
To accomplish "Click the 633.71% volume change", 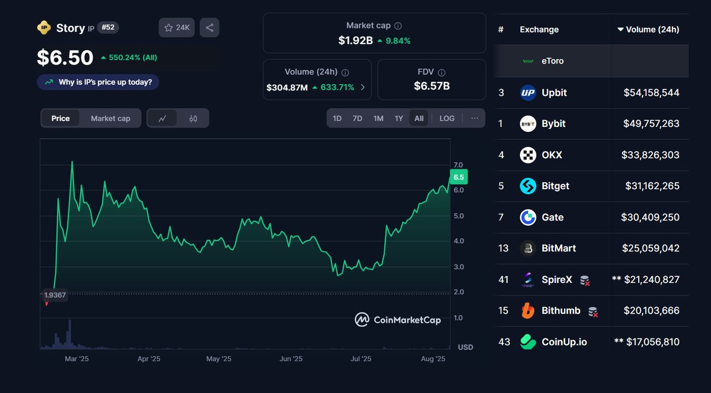I will tap(333, 88).
